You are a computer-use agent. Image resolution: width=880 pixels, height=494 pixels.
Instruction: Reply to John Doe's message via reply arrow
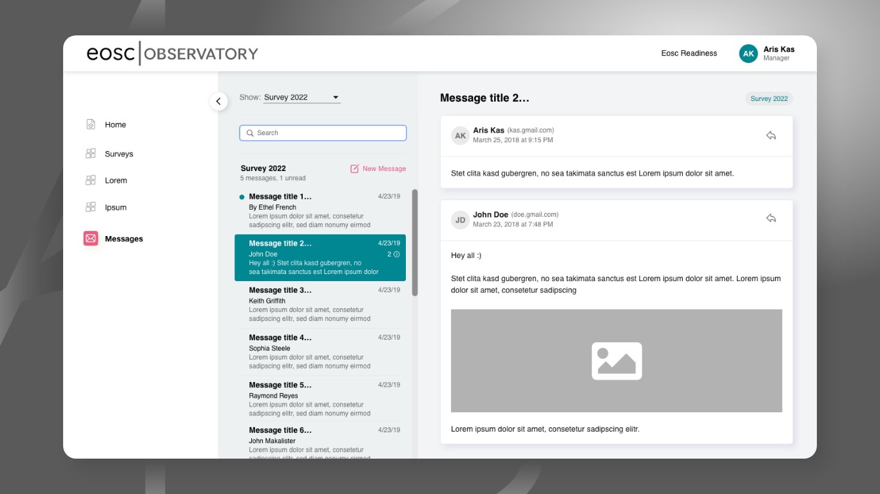coord(771,218)
